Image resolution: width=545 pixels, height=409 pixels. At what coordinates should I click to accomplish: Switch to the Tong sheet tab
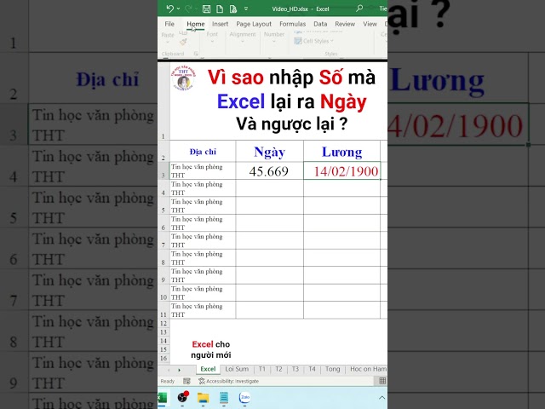point(333,369)
